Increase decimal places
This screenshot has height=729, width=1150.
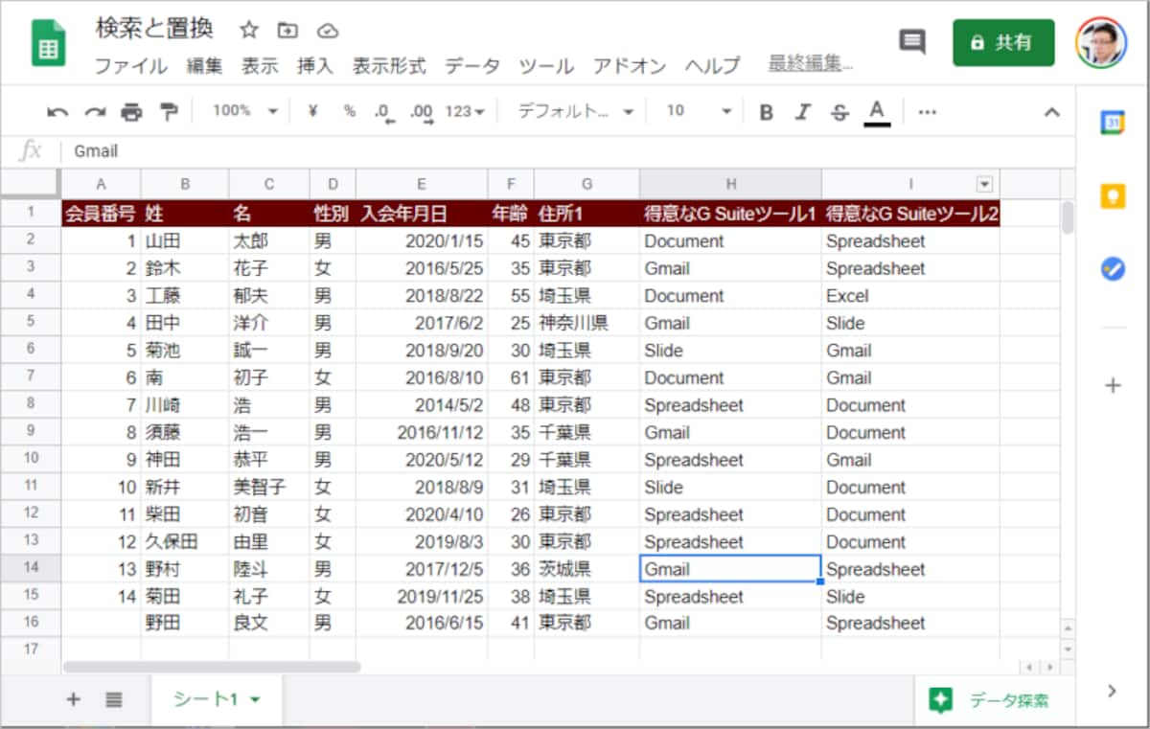point(422,112)
